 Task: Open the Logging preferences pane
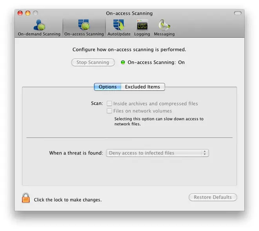pyautogui.click(x=142, y=27)
